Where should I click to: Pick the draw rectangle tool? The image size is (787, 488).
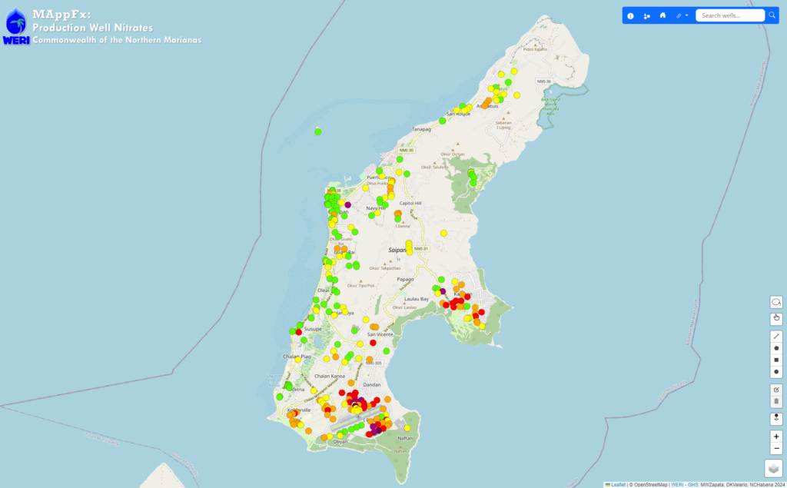coord(775,360)
